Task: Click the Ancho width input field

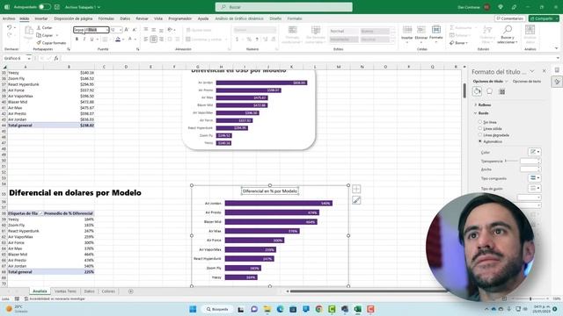Action: [530, 169]
